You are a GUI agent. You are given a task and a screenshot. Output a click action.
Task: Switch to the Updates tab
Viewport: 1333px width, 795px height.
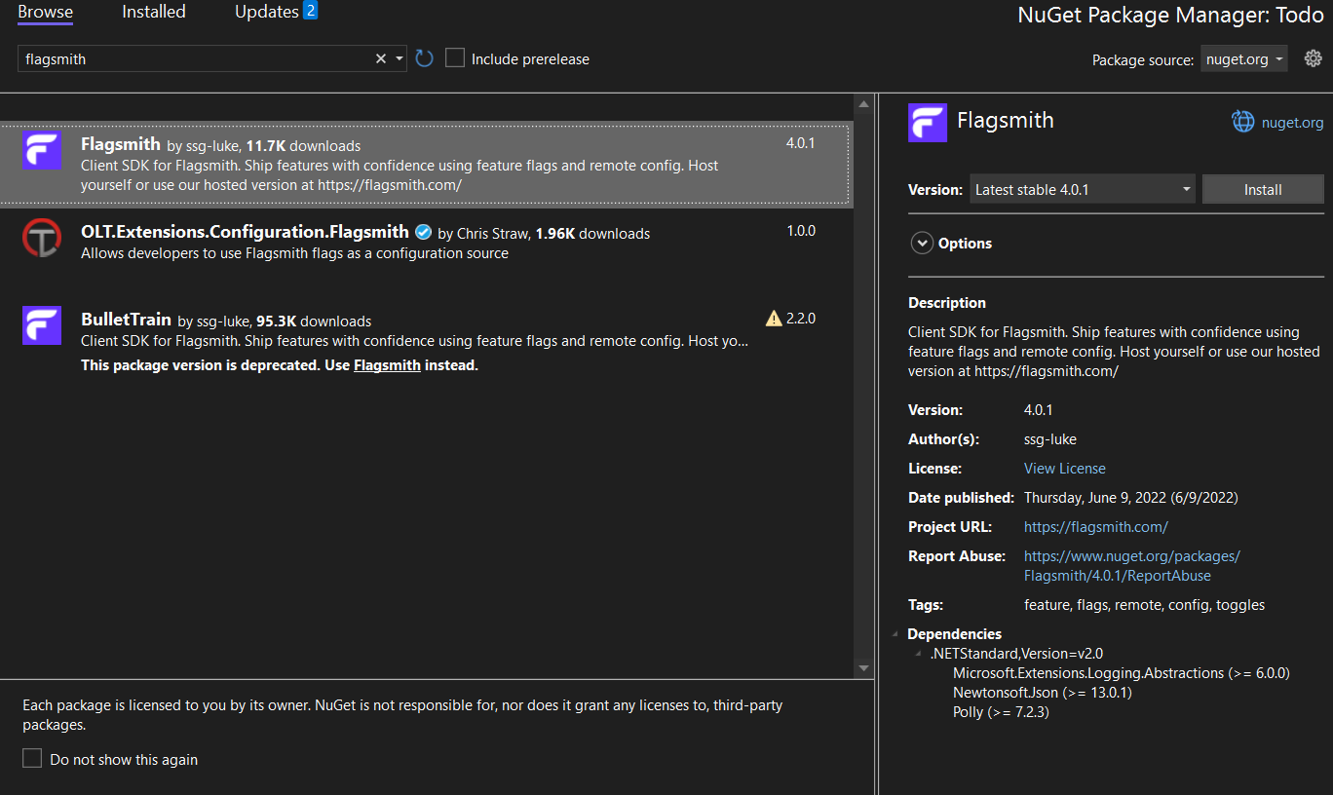point(266,12)
